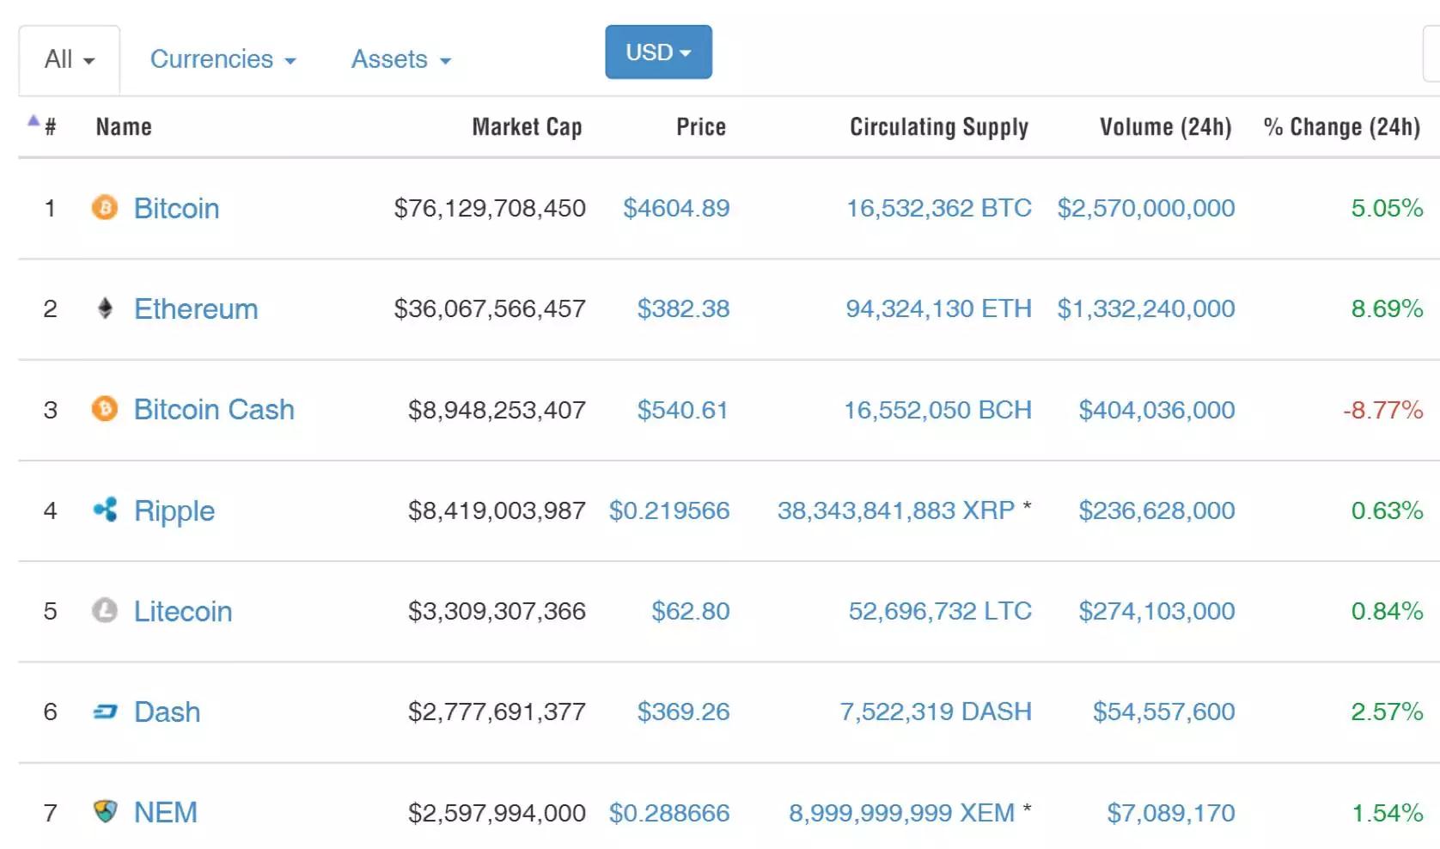The width and height of the screenshot is (1440, 849).
Task: Click Ripple circulating supply link
Action: coord(896,510)
